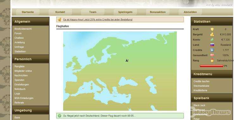Click the Kreditmenü panel header
This screenshot has width=234, height=120.
pos(212,74)
